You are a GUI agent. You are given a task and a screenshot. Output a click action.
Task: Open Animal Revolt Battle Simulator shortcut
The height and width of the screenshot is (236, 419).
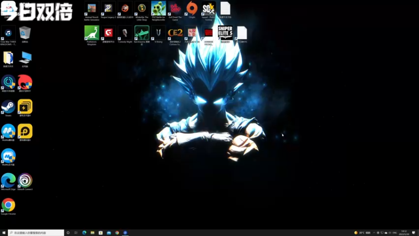(92, 10)
